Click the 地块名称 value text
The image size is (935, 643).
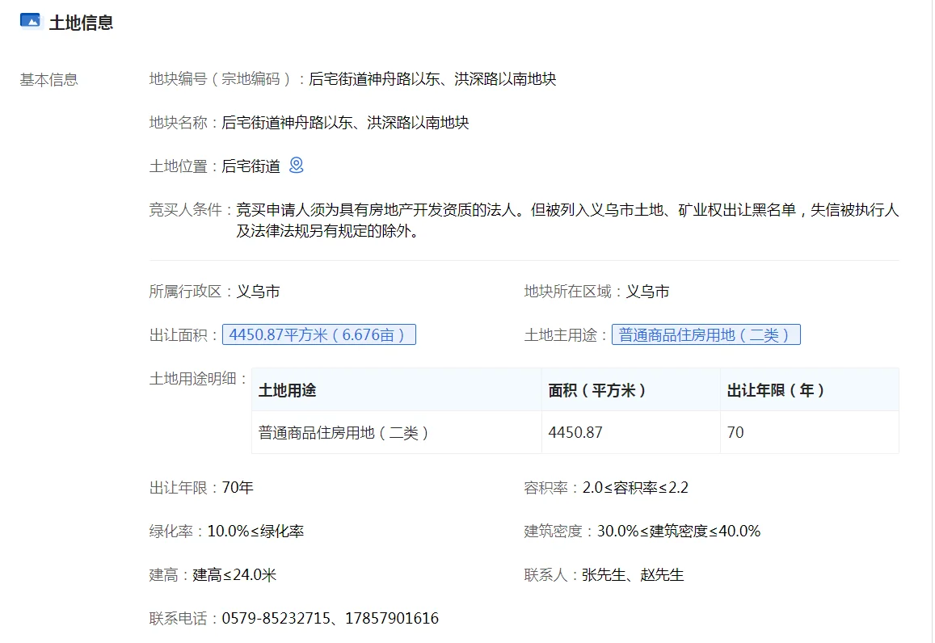(345, 123)
